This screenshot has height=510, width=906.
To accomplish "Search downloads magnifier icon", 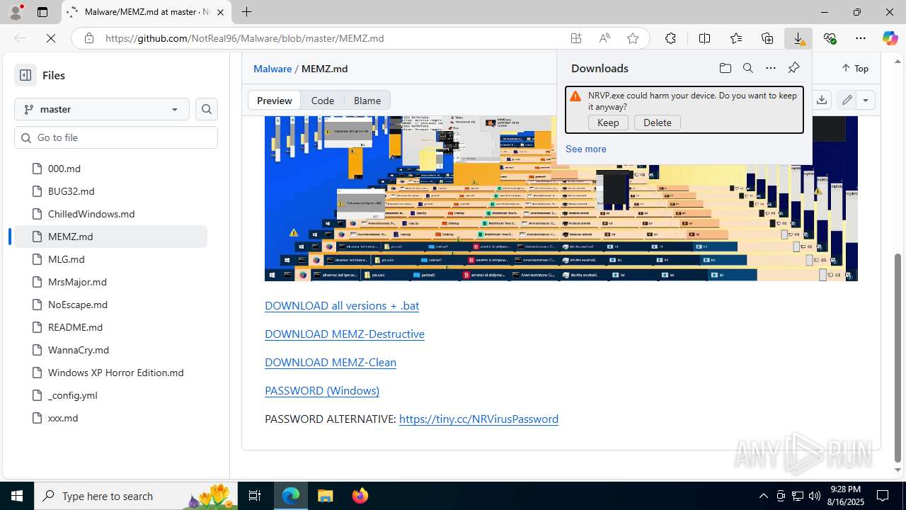I will click(748, 68).
